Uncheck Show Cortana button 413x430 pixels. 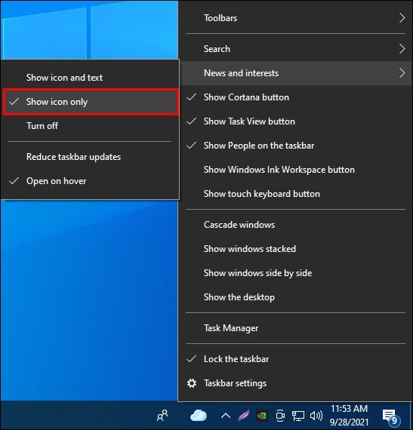coord(295,97)
